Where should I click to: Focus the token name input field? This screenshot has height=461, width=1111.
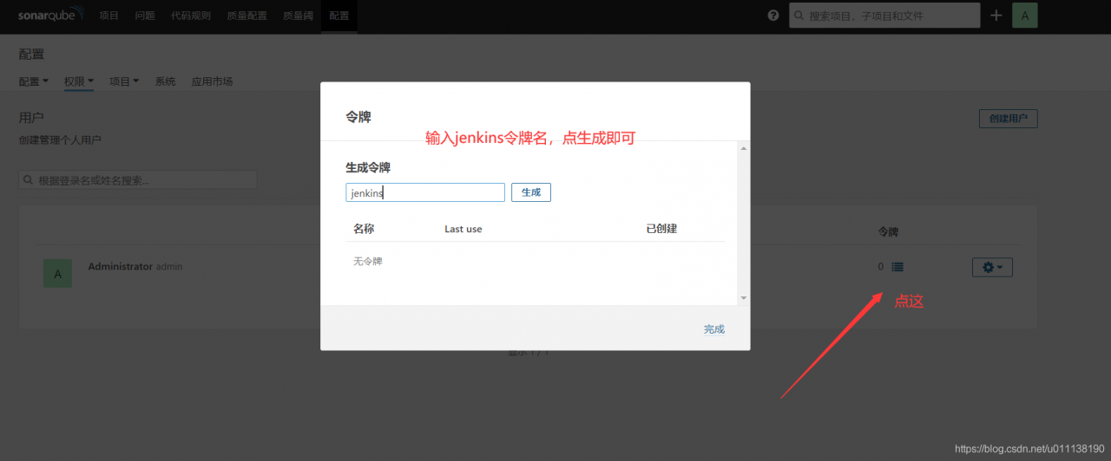425,192
